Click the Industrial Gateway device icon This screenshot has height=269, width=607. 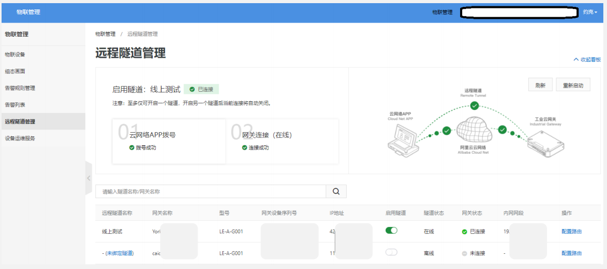point(546,142)
